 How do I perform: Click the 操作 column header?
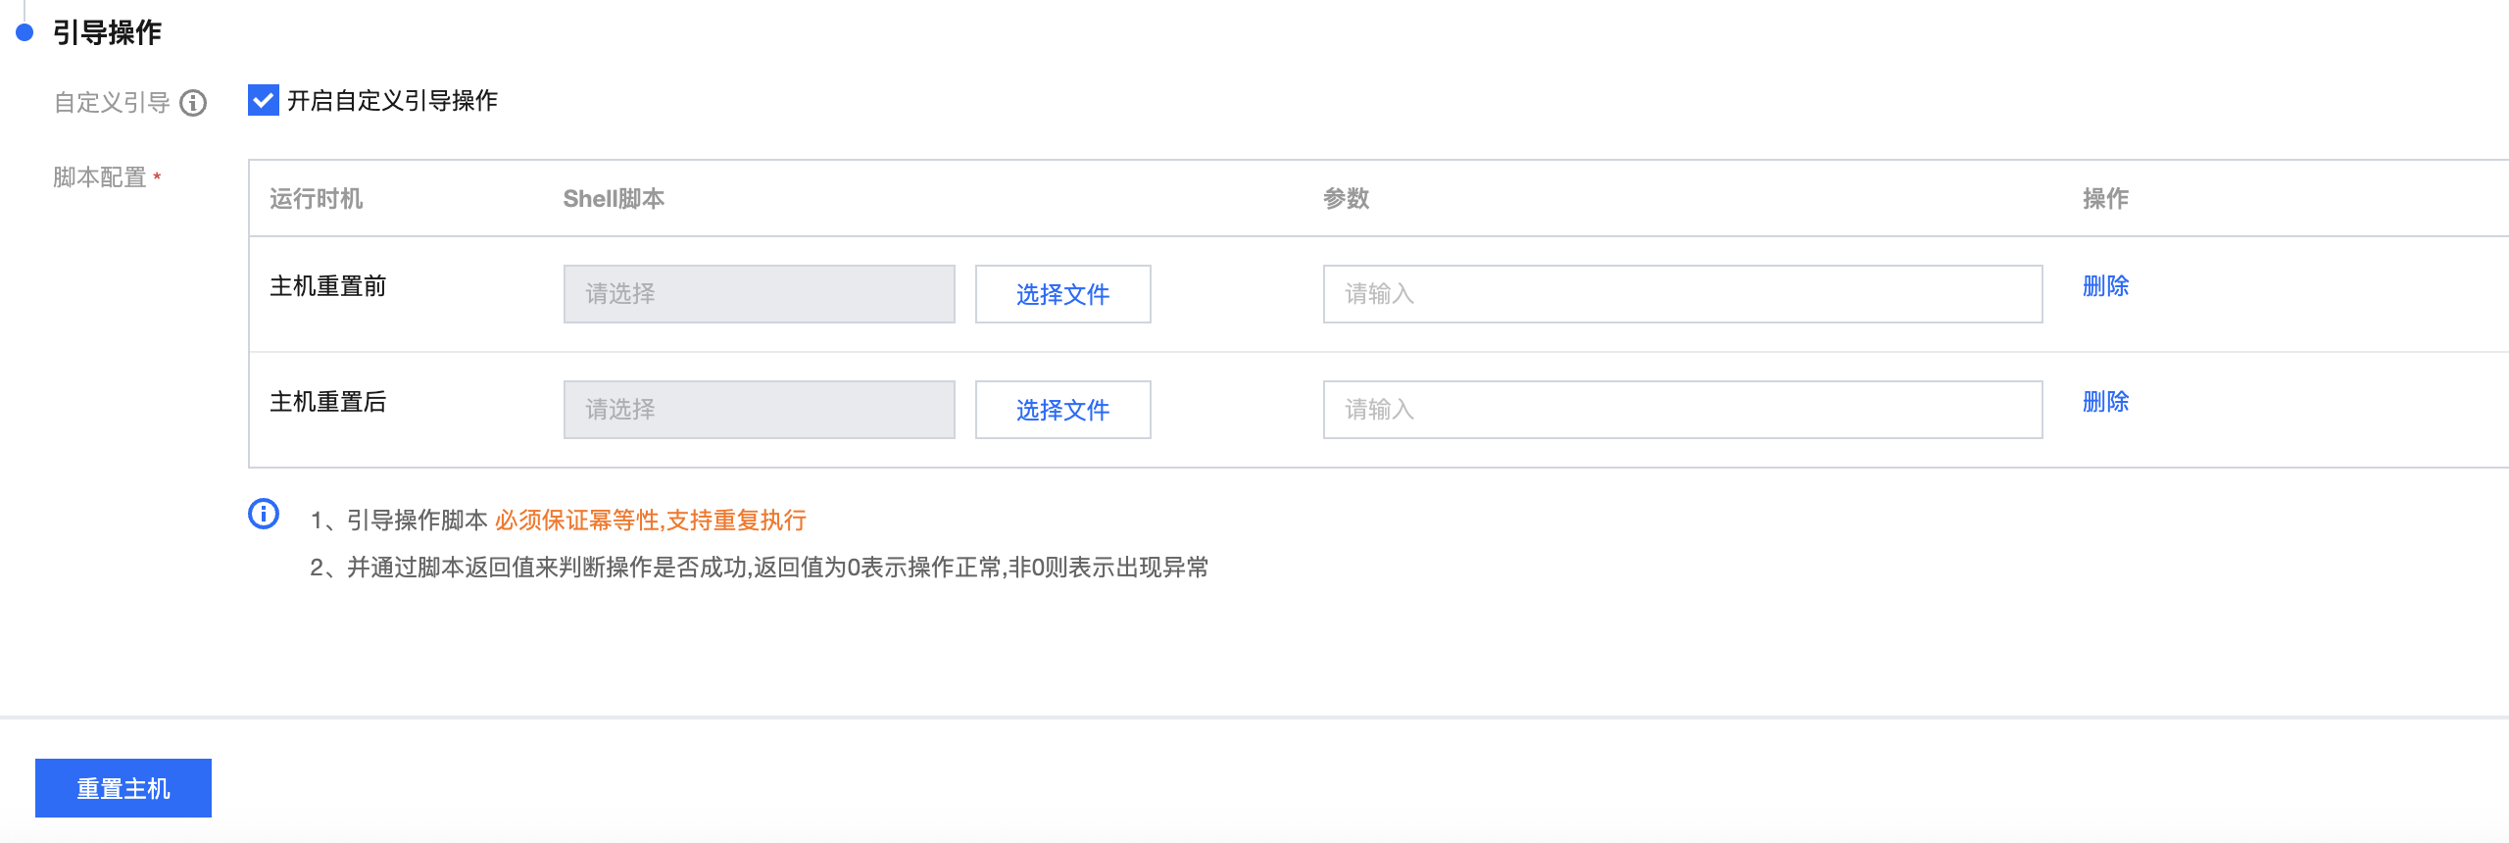2105,199
